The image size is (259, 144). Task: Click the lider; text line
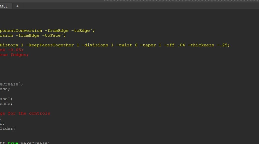[x=7, y=128]
